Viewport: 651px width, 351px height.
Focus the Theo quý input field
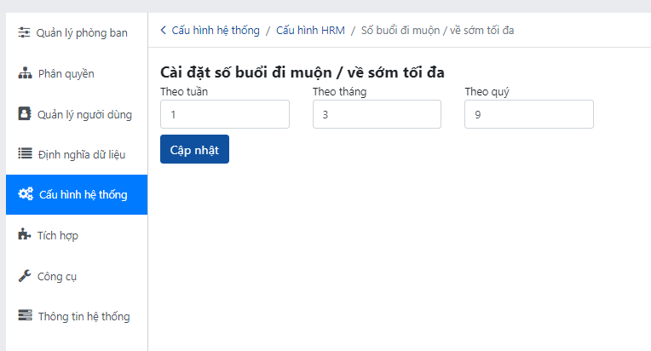point(529,114)
